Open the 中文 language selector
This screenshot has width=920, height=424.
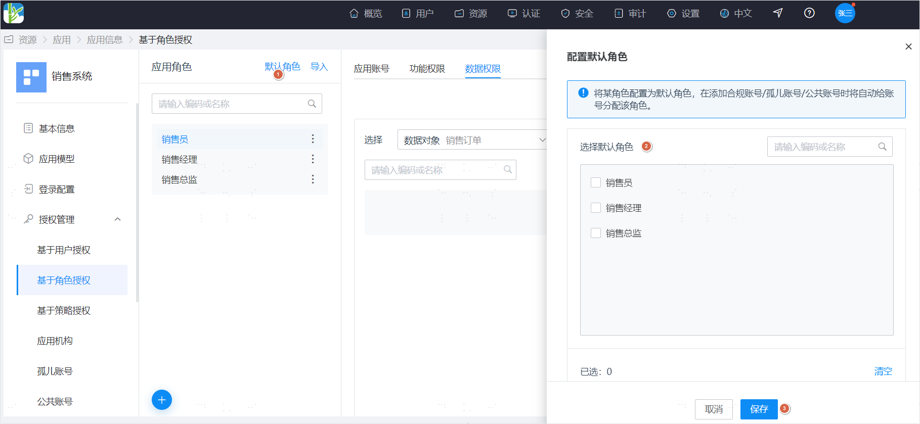pyautogui.click(x=736, y=13)
